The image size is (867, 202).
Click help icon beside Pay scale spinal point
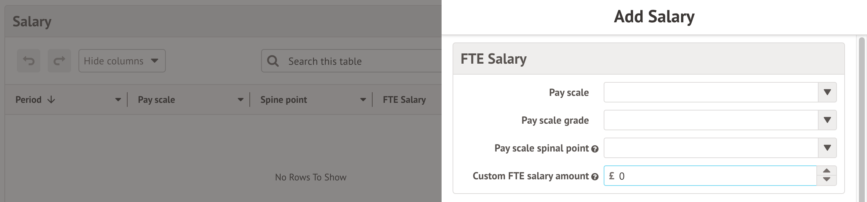pyautogui.click(x=595, y=149)
